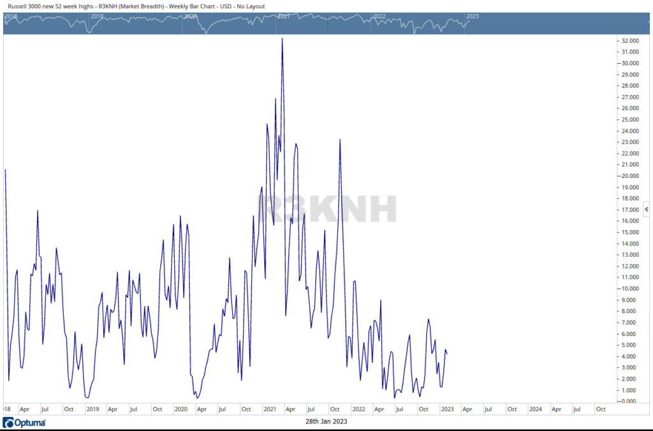Click the Optuma logo icon
The image size is (653, 431).
(9, 423)
